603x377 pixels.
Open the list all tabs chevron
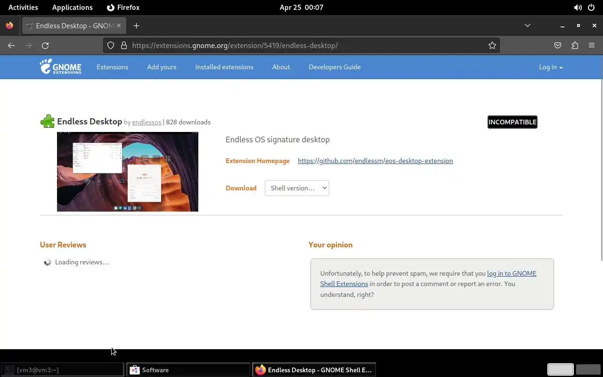pos(528,25)
